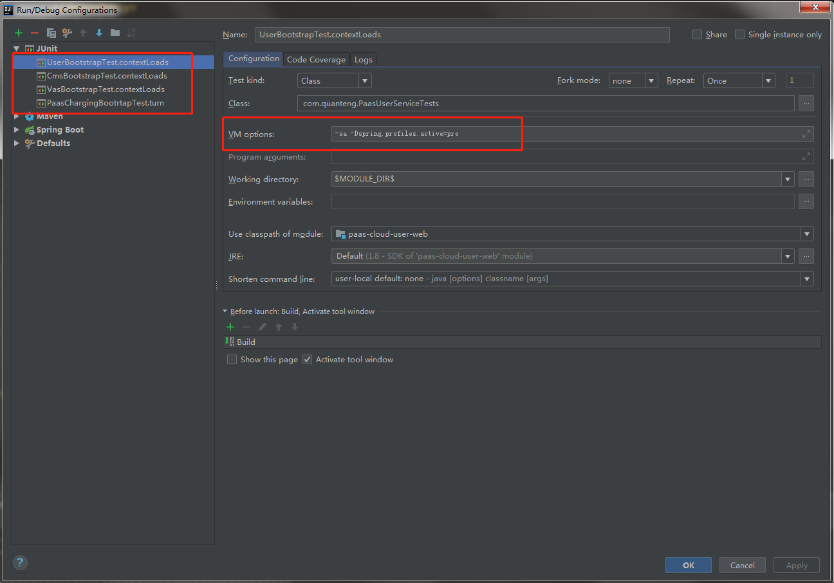Click the Cancel button
Screen dimensions: 834x583
coord(742,565)
